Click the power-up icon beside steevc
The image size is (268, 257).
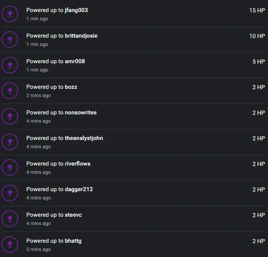pyautogui.click(x=10, y=219)
